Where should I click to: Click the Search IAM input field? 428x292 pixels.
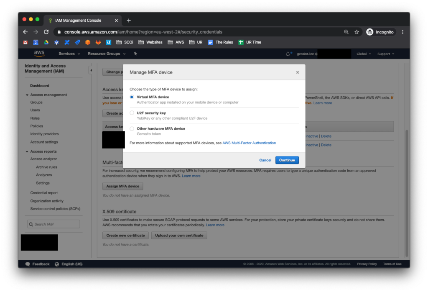(x=53, y=224)
